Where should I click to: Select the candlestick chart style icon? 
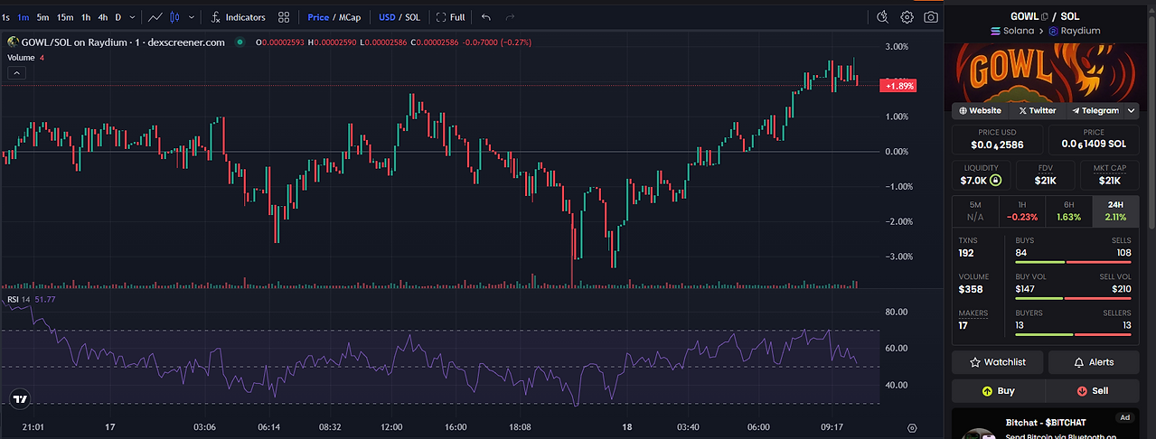pyautogui.click(x=174, y=17)
